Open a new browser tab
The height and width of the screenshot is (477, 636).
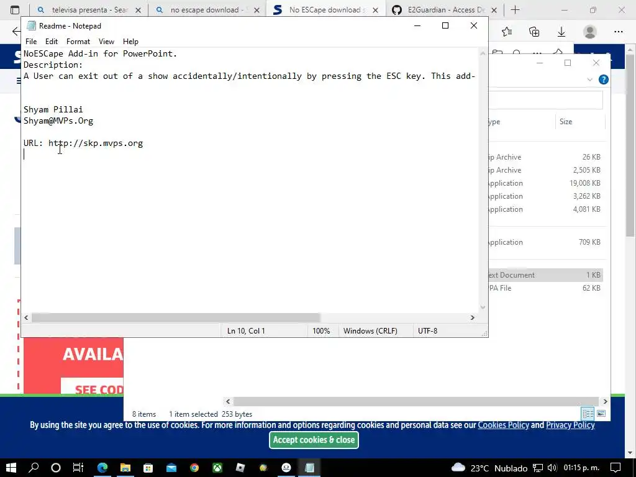(x=515, y=10)
